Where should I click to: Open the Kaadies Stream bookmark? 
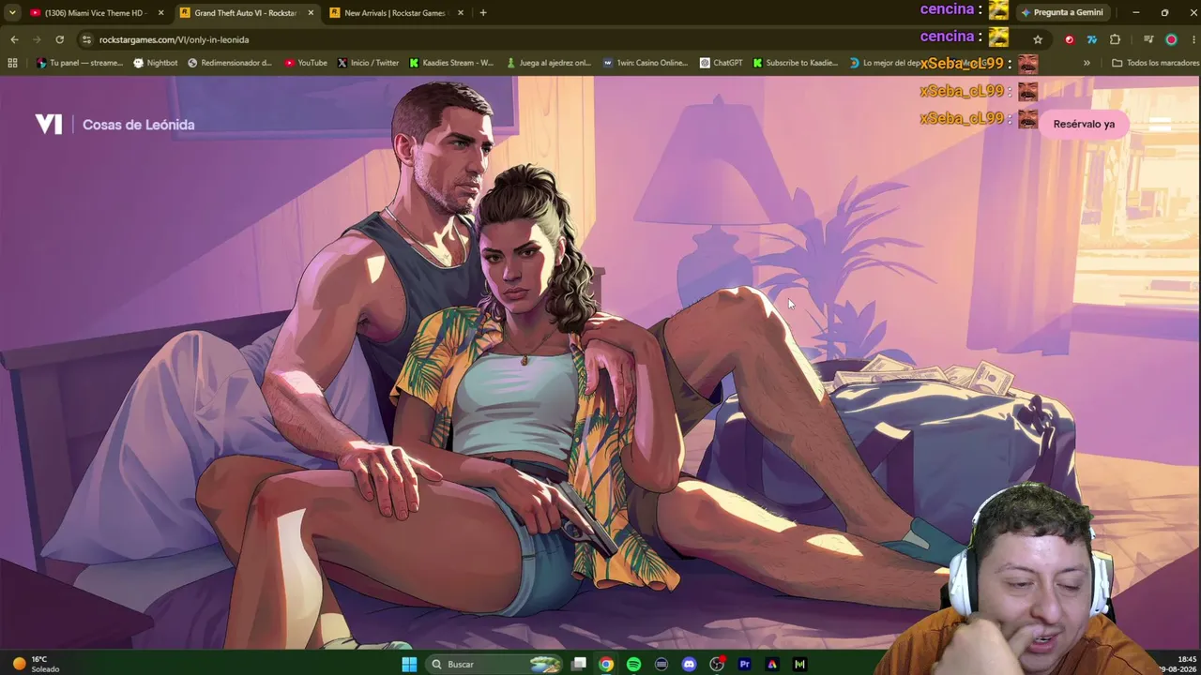tap(451, 63)
